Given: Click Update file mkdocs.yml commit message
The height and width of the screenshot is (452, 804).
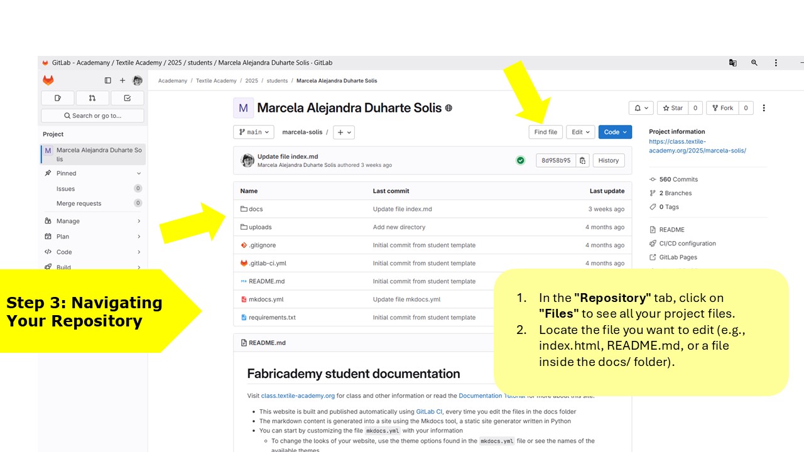Looking at the screenshot, I should [406, 299].
